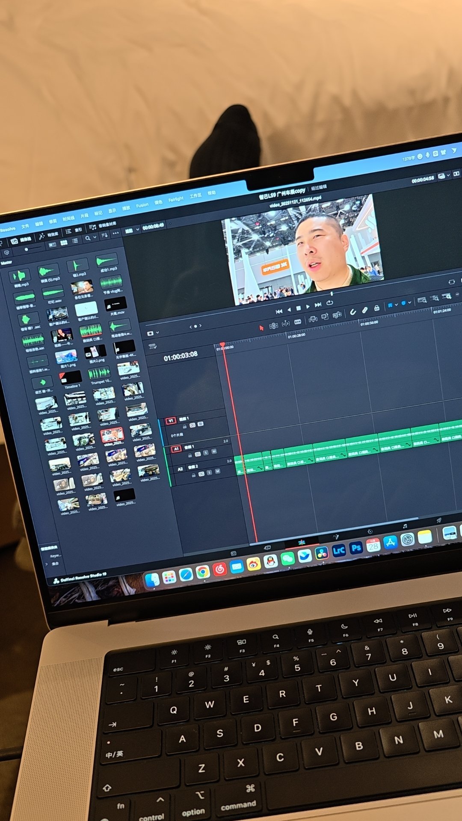Open the timeline view options icon
Image resolution: width=462 pixels, height=821 pixels.
(x=152, y=347)
